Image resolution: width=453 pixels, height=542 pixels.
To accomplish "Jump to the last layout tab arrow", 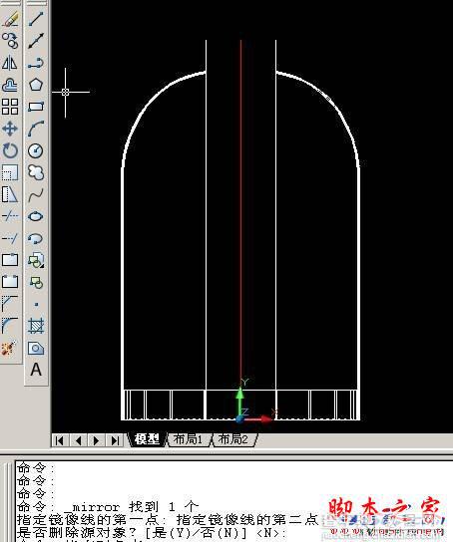I will pyautogui.click(x=115, y=440).
